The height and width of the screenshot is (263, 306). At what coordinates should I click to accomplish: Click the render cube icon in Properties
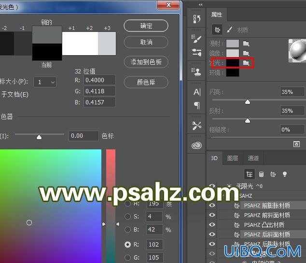296,144
